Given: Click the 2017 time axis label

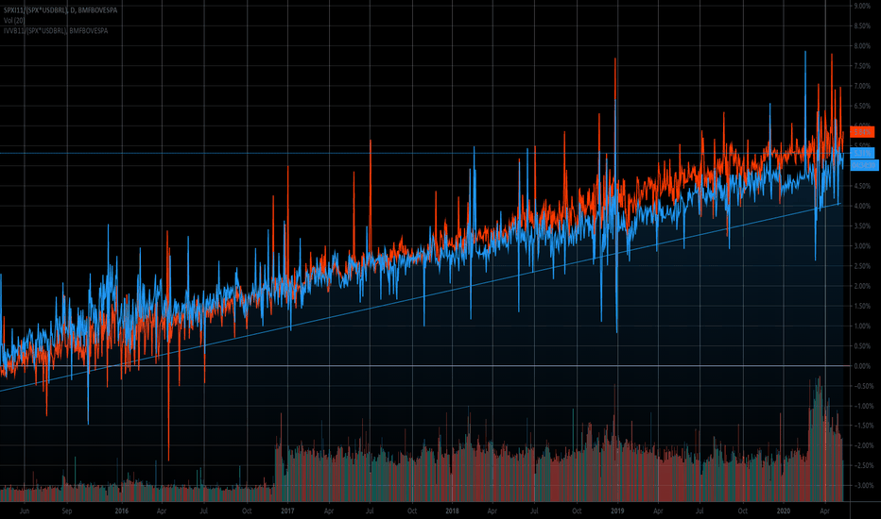Looking at the screenshot, I should (287, 511).
